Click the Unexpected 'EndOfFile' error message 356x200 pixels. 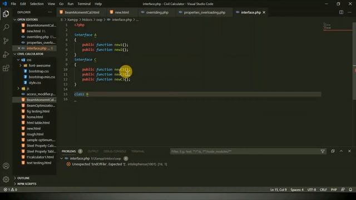click(99, 164)
